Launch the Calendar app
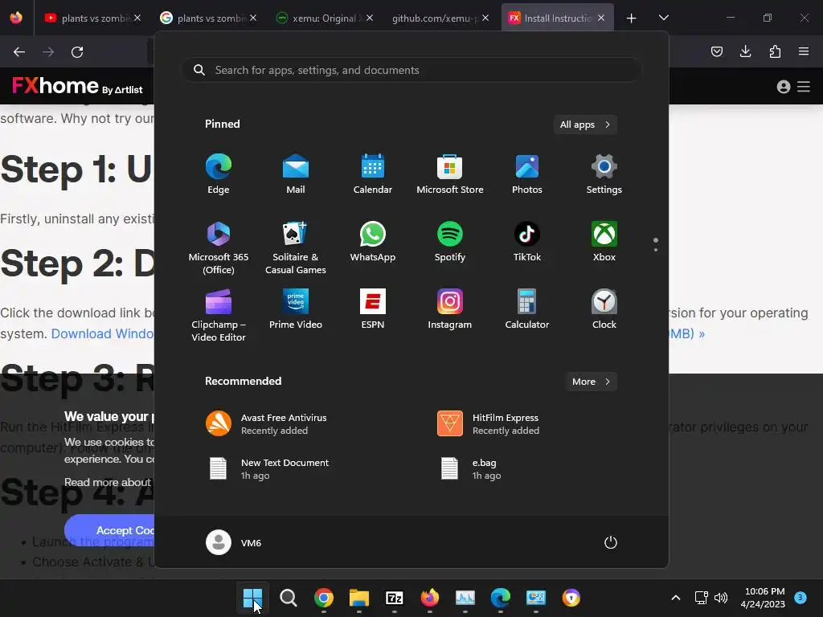This screenshot has width=823, height=617. click(373, 174)
